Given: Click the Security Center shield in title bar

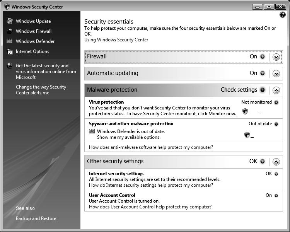Looking at the screenshot, I should tap(7, 7).
